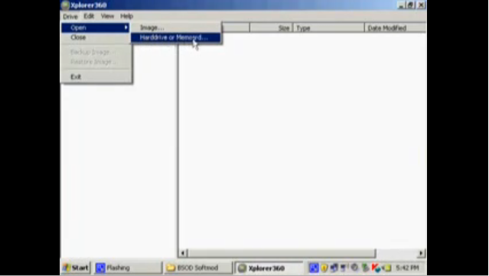Sort by the Date Modified column header
This screenshot has height=276, width=489.
(x=395, y=28)
